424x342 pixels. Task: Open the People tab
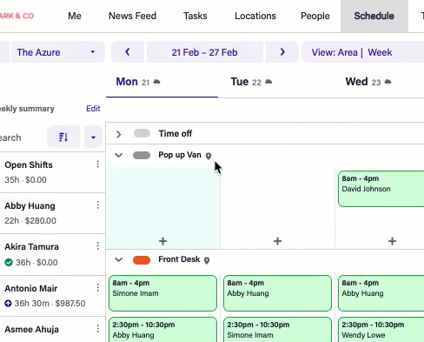(x=315, y=16)
